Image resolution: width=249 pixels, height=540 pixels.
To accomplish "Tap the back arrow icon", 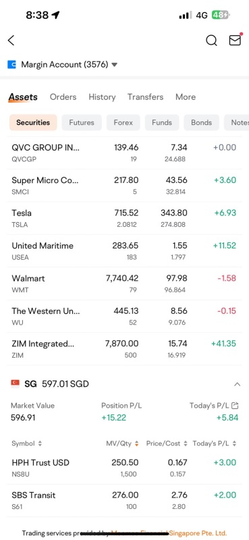I will pos(11,40).
